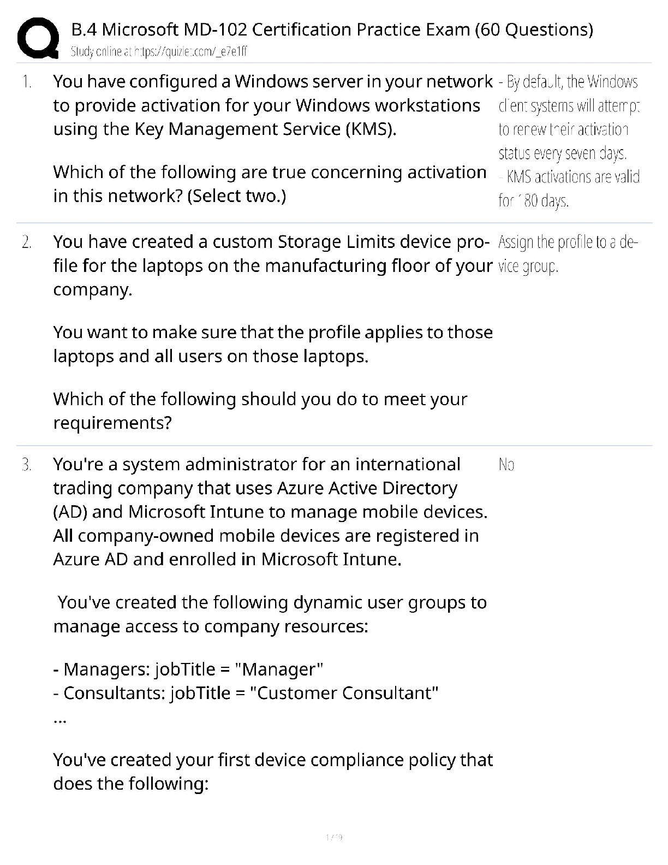Click the 'Select two' activation question paragraph

[269, 184]
